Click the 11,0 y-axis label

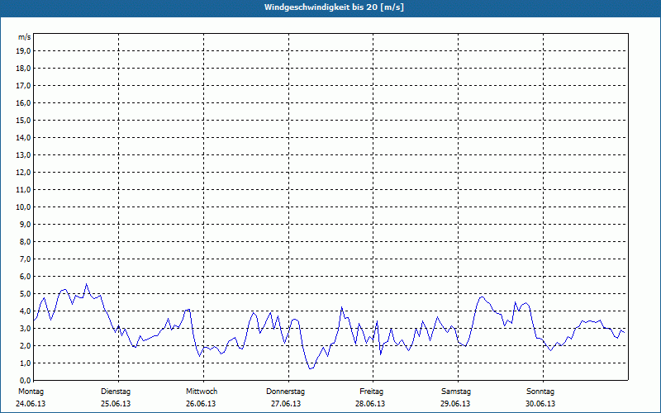[23, 190]
